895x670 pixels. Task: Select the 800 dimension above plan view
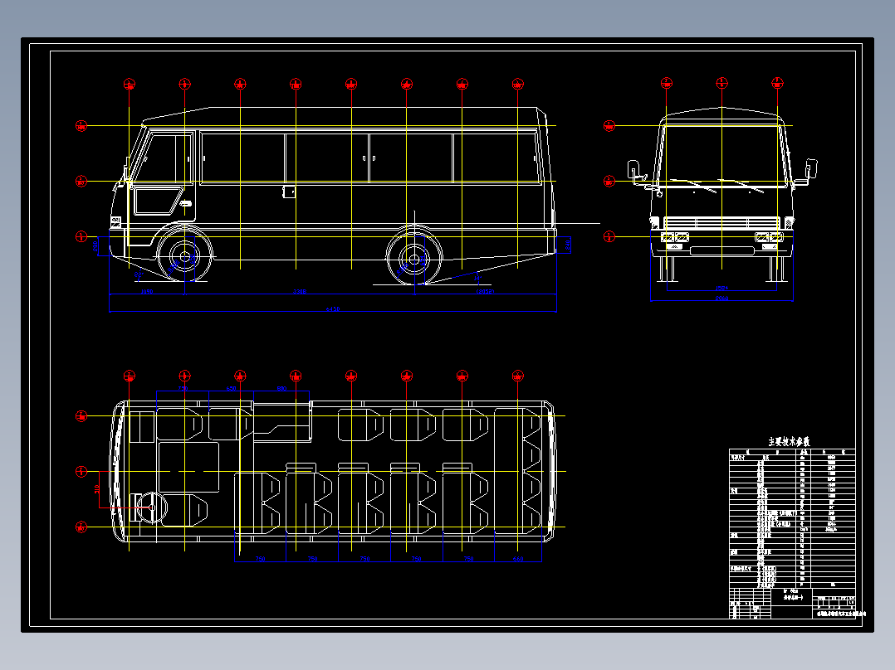pyautogui.click(x=281, y=388)
